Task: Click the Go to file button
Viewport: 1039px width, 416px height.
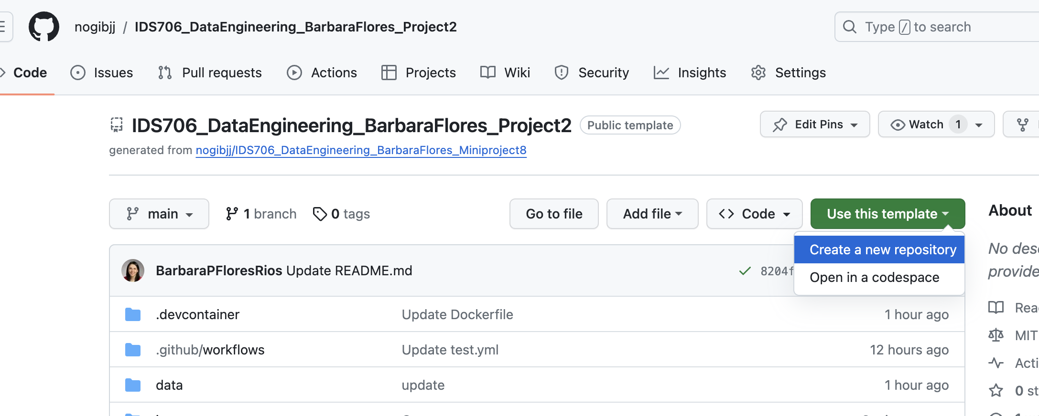Action: [x=554, y=214]
